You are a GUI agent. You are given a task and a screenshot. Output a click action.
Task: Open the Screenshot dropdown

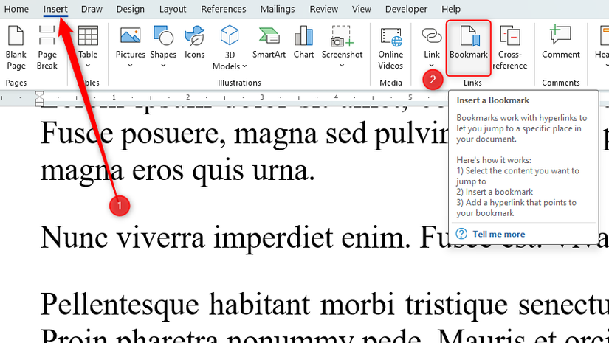tap(342, 65)
